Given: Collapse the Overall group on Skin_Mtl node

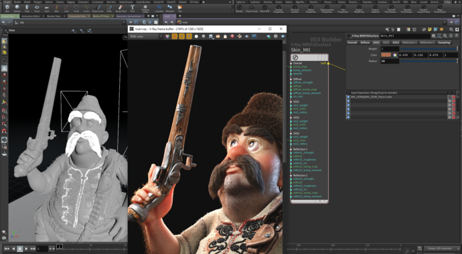Looking at the screenshot, I should coord(291,63).
